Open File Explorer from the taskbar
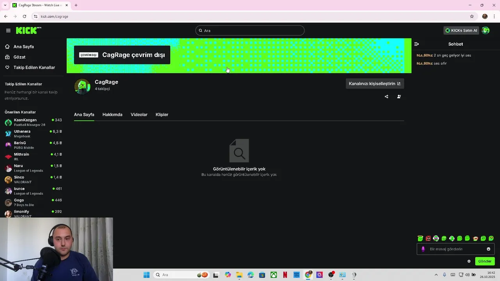The image size is (500, 281). pyautogui.click(x=239, y=275)
